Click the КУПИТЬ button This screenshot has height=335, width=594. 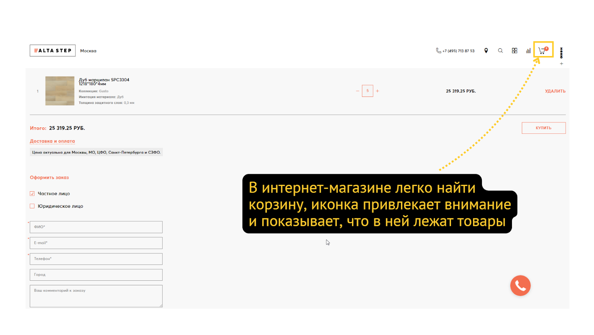(x=544, y=128)
